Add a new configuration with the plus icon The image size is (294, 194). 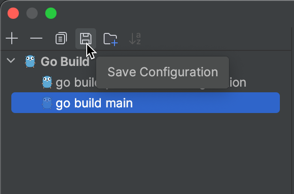[x=12, y=39]
